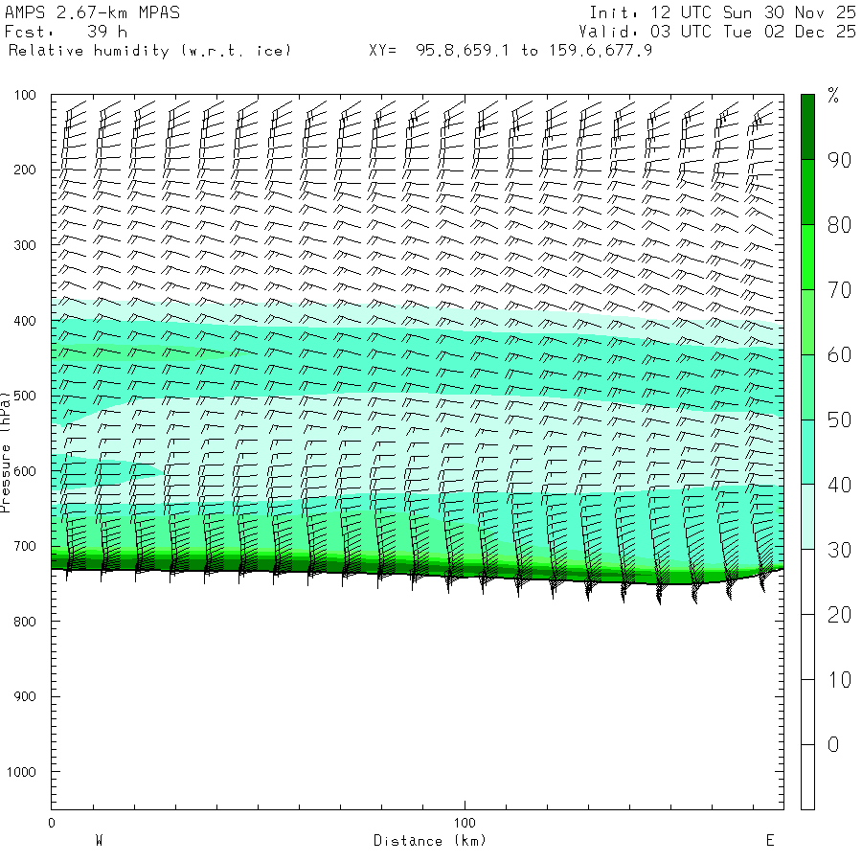Click the 'Relative humidity (w.r.t. ice)' label
This screenshot has width=862, height=862.
[x=149, y=51]
